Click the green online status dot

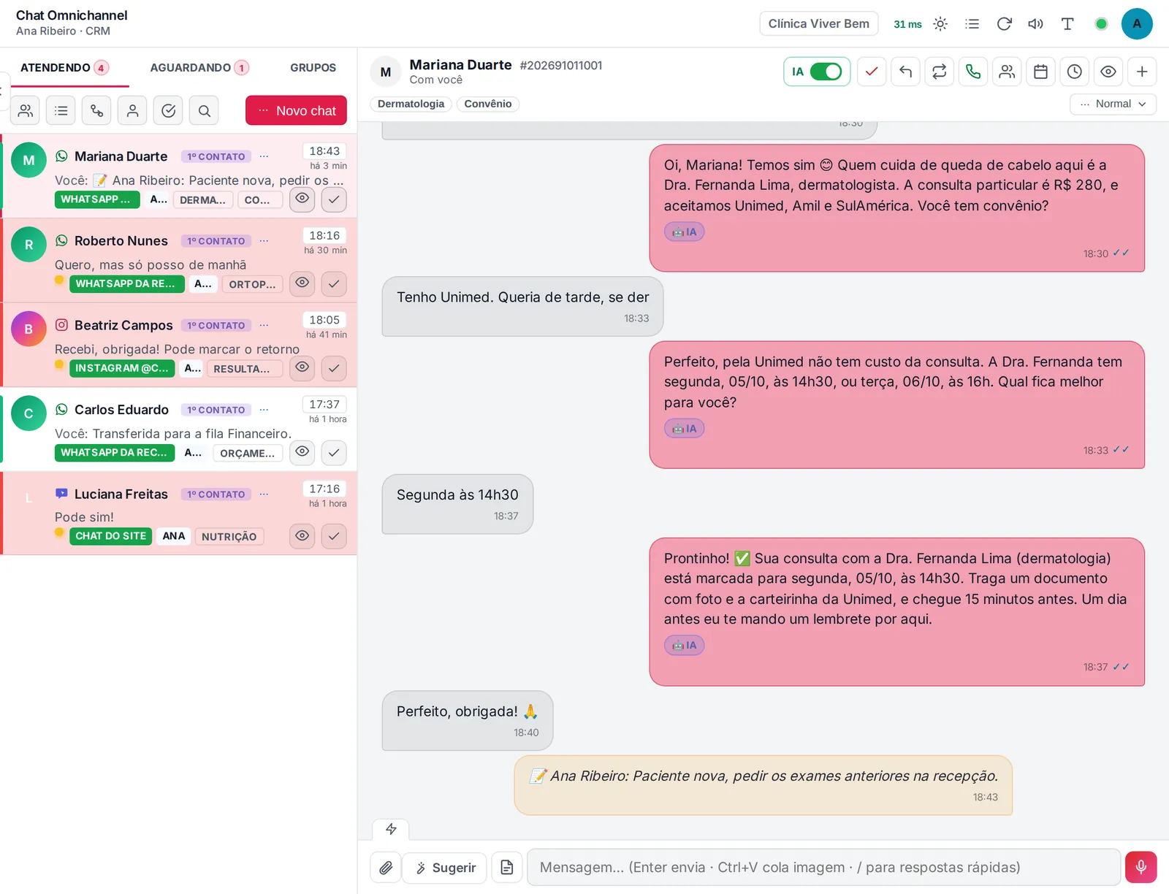coord(1101,24)
